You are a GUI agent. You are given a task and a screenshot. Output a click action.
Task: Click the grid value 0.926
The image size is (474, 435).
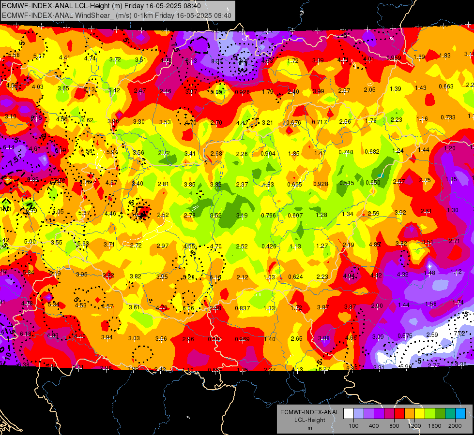tap(243, 92)
